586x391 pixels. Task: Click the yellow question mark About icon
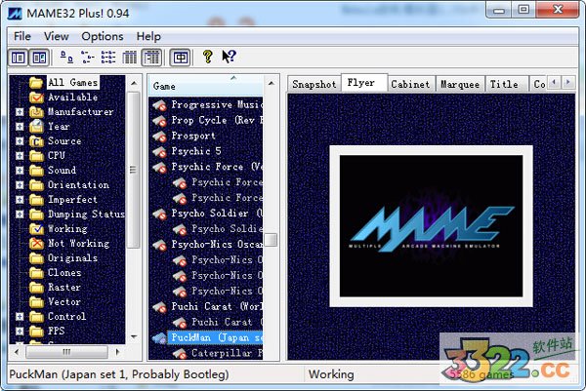pyautogui.click(x=207, y=58)
